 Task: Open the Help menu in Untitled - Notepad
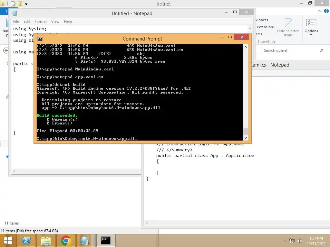[x=68, y=22]
